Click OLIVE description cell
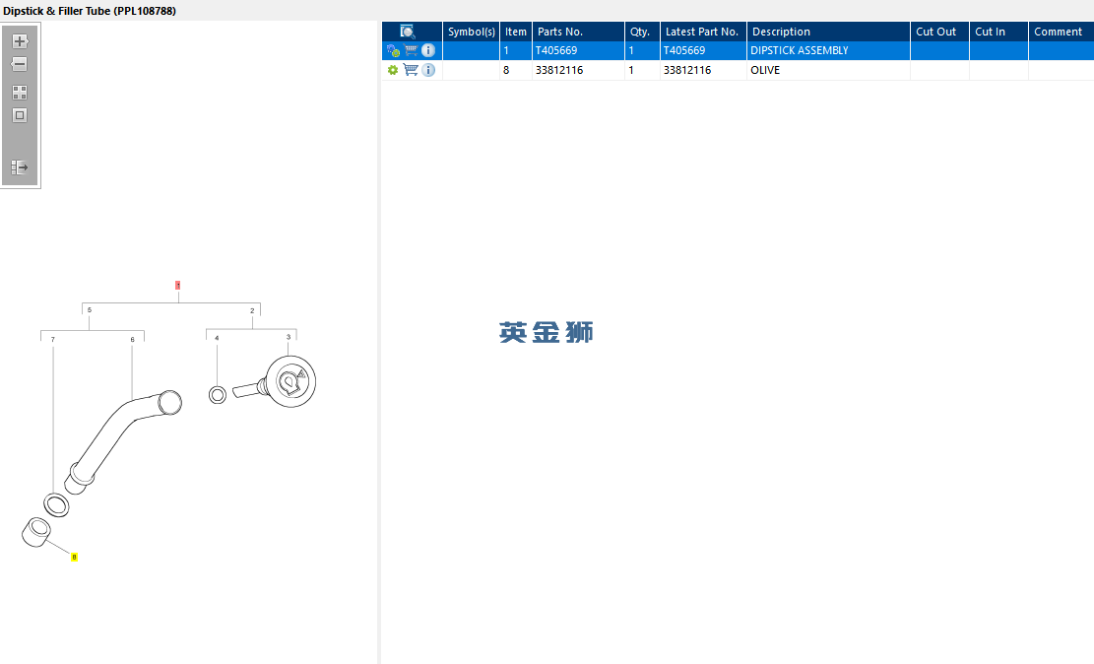Screen dimensions: 1094x664 (x=828, y=70)
